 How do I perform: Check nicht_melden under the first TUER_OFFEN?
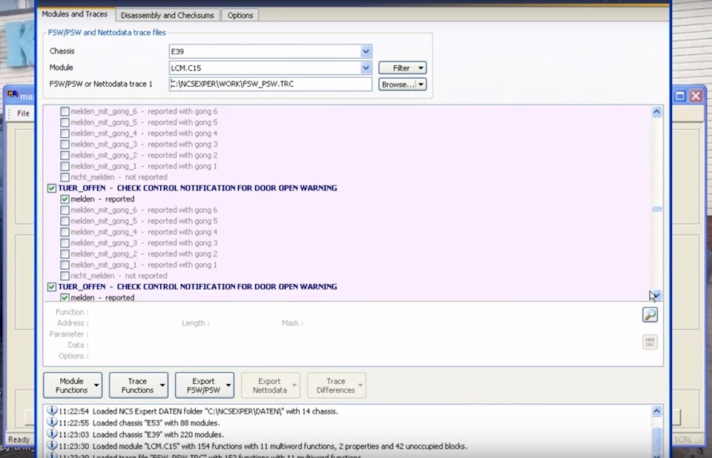coord(65,276)
